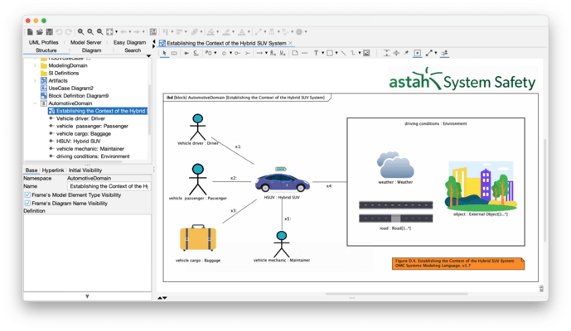571x331 pixels.
Task: Open the Hyperlink property tab
Action: (x=53, y=170)
